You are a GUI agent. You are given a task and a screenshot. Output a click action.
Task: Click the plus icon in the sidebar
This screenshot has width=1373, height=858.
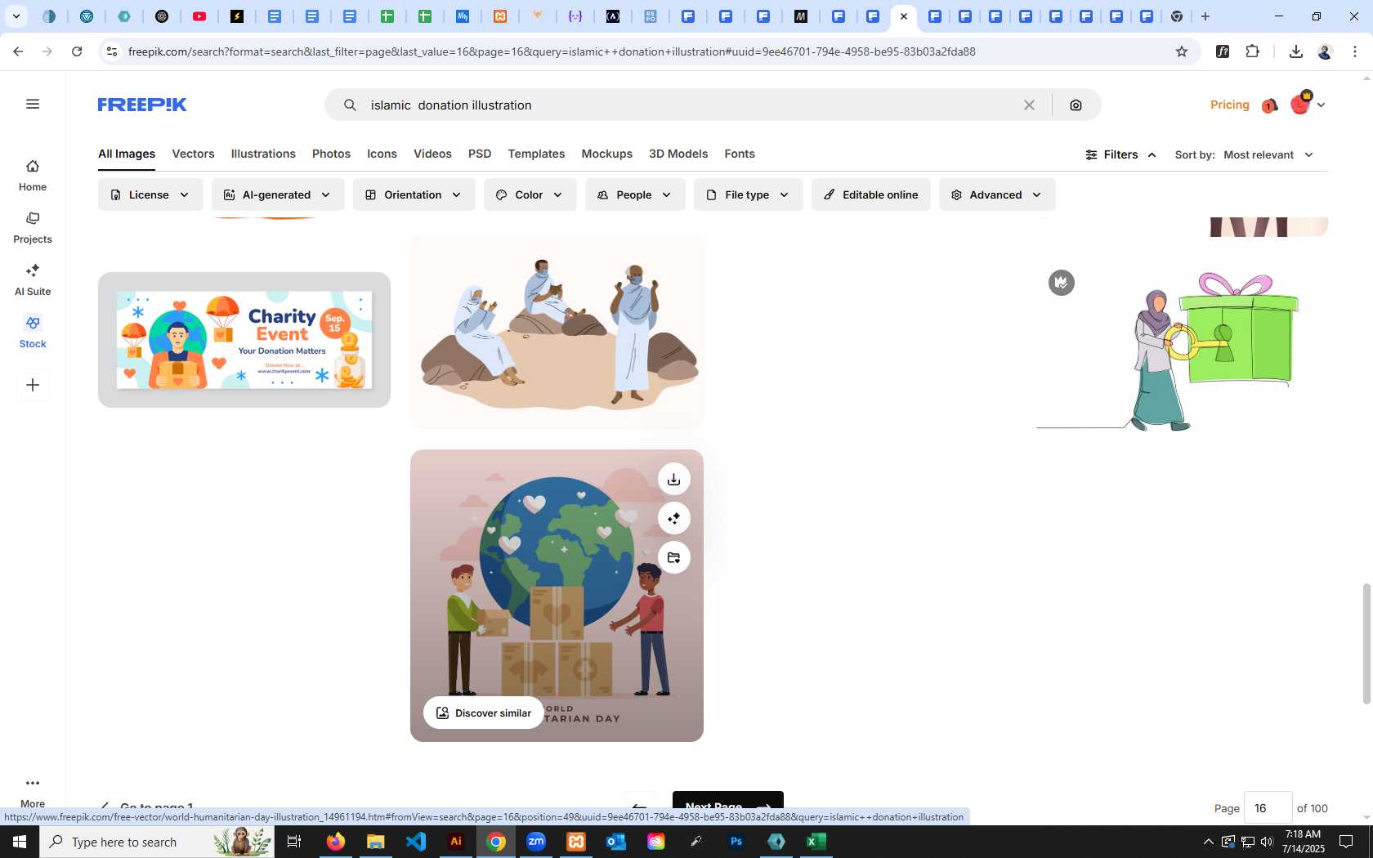tap(33, 385)
